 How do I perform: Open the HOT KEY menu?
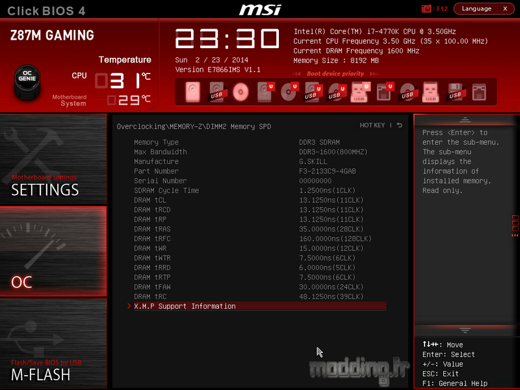click(372, 125)
